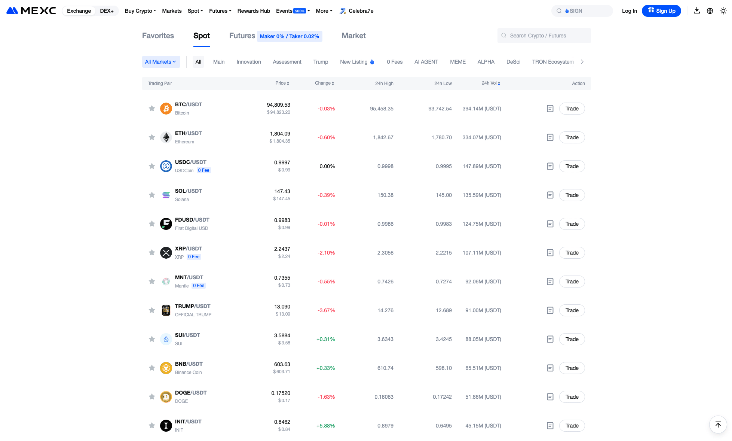Click the search magnifier in Search Crypto field

tap(504, 35)
